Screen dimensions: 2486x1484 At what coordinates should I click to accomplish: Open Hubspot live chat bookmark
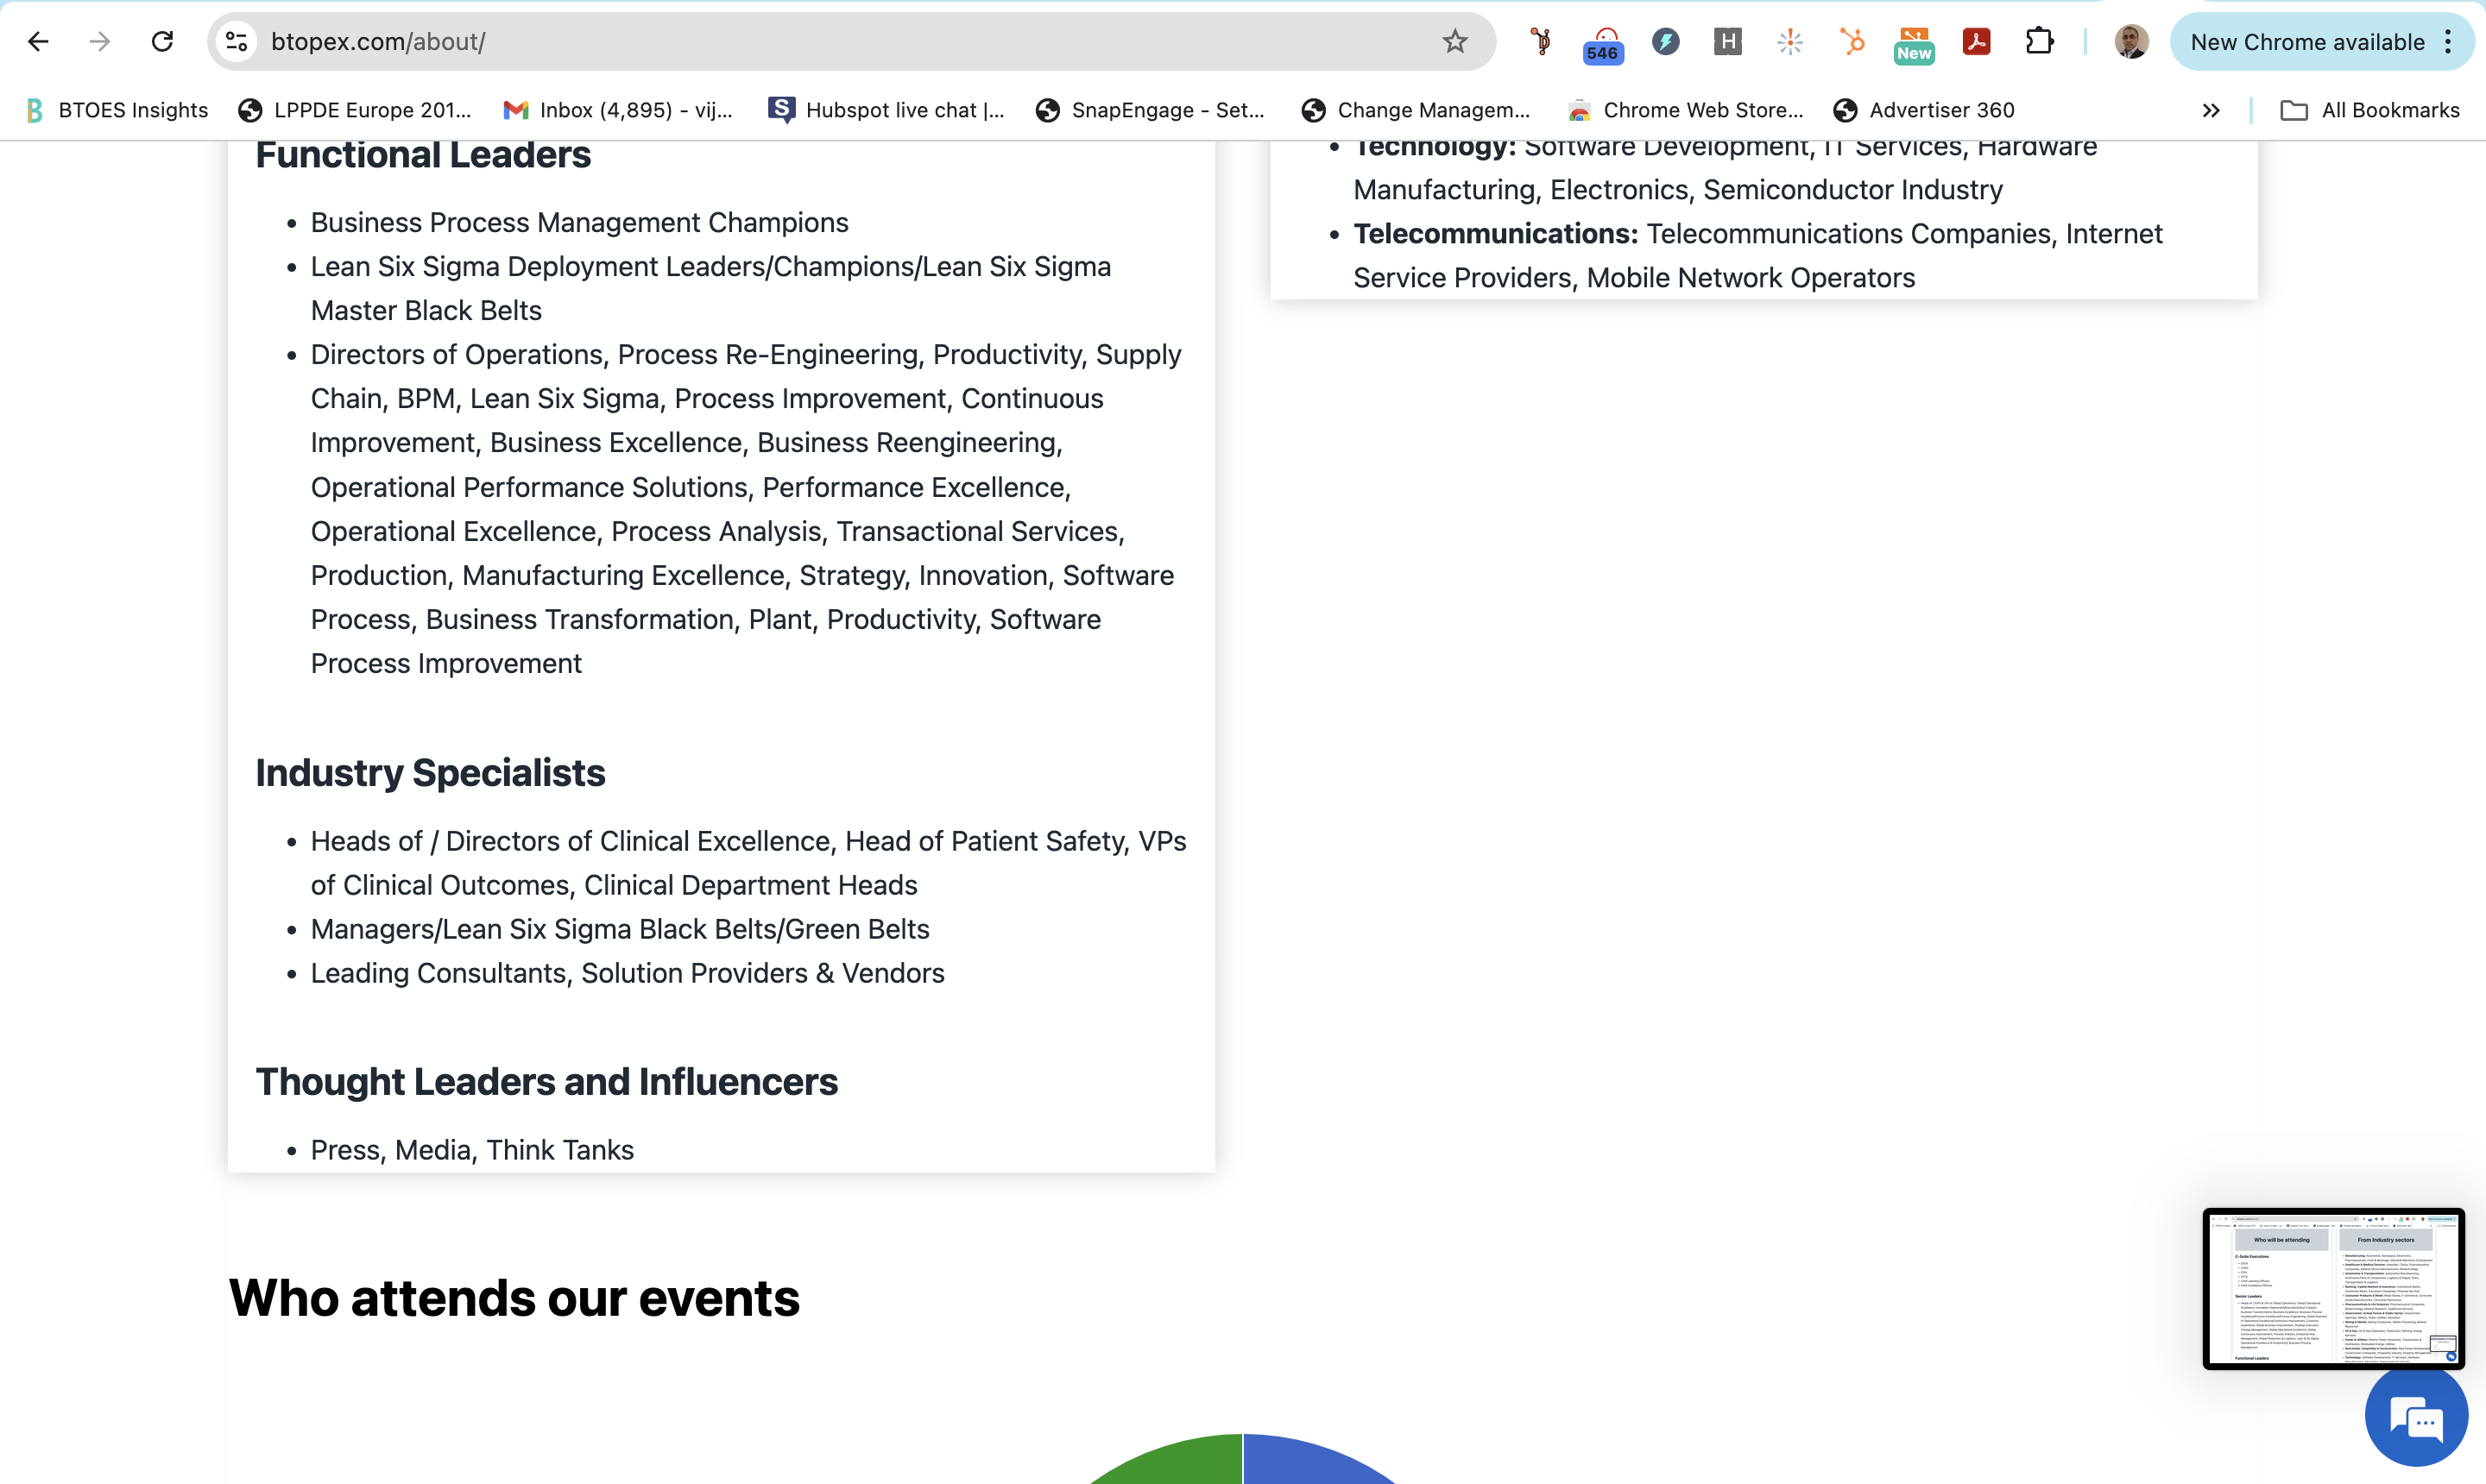(886, 110)
